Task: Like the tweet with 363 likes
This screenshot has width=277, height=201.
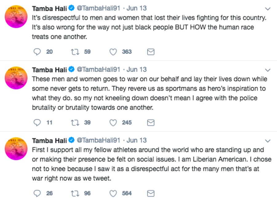Action: (x=113, y=52)
